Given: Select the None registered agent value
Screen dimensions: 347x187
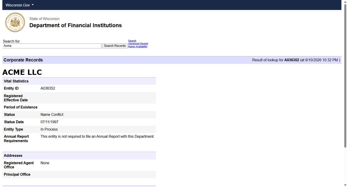Looking at the screenshot, I should point(45,163).
